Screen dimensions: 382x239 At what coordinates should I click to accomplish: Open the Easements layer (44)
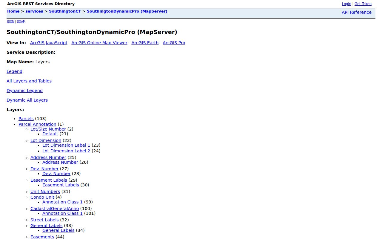[x=42, y=237]
